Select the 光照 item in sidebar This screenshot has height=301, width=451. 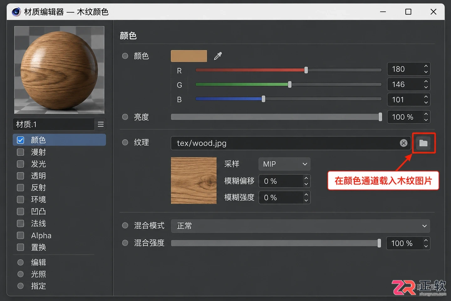pos(39,274)
